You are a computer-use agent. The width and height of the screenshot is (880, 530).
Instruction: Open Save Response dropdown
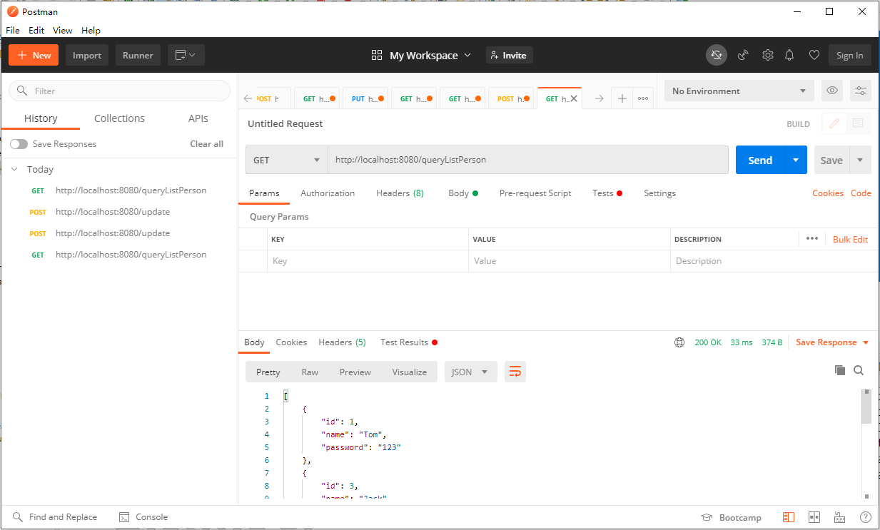pyautogui.click(x=832, y=342)
